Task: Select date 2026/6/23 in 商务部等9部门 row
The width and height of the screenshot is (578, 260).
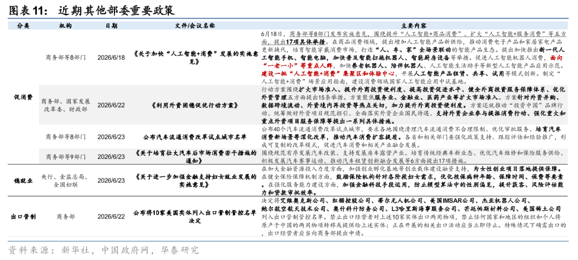Action: click(111, 157)
